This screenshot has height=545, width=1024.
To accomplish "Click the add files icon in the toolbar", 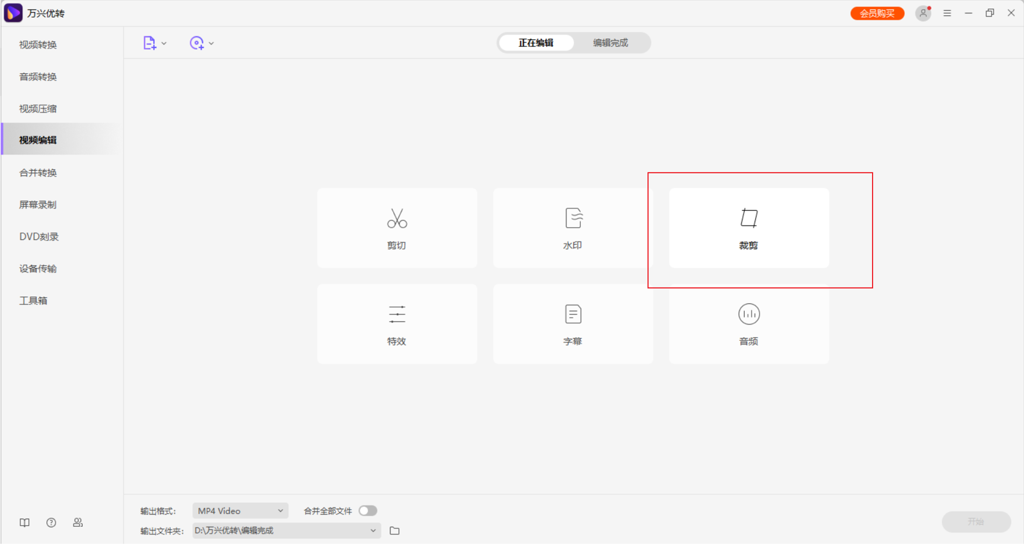I will (x=149, y=42).
